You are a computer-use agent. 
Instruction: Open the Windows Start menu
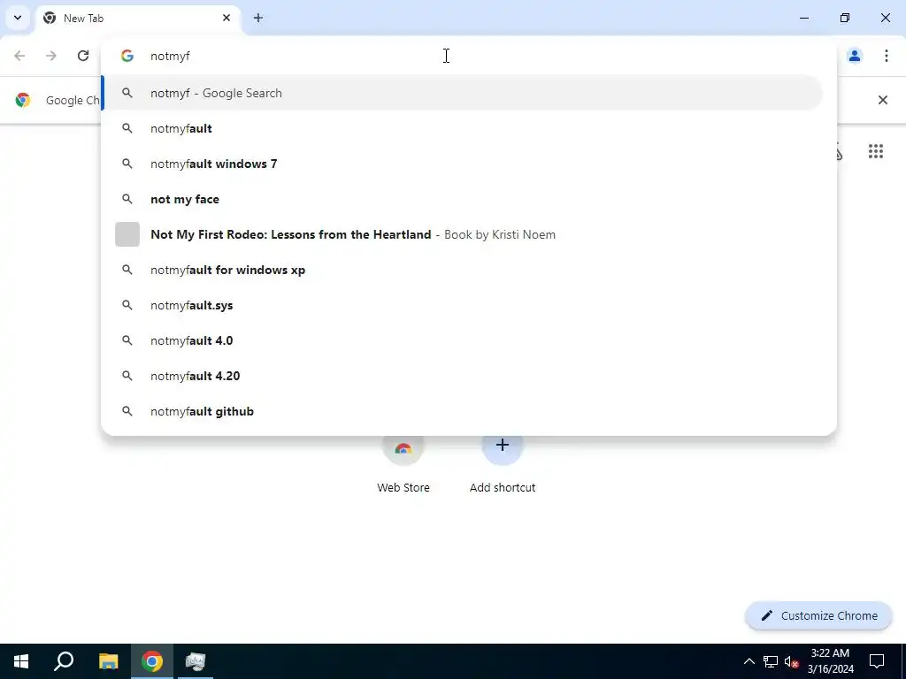pyautogui.click(x=21, y=661)
